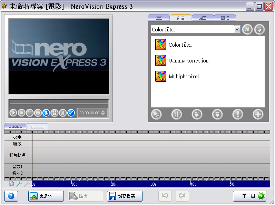Click the round filmstrip button below effects list

(x=176, y=114)
